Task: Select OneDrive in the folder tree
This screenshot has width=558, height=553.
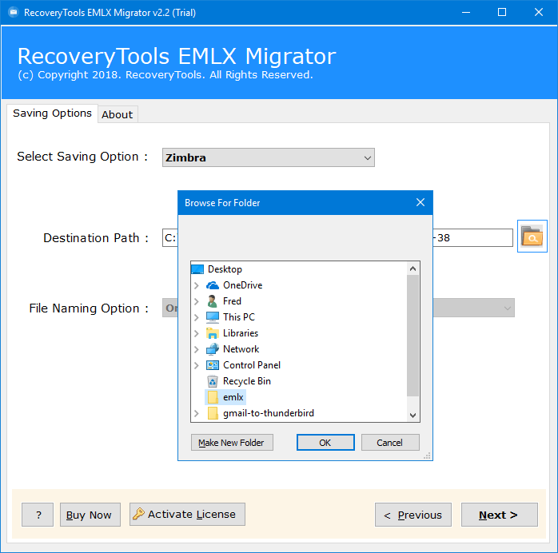Action: (243, 285)
